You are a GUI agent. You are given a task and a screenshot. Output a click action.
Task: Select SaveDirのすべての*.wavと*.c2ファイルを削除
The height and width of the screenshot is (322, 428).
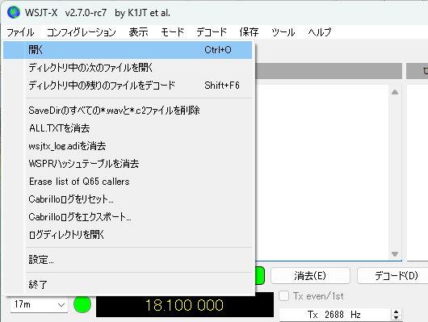pos(128,111)
